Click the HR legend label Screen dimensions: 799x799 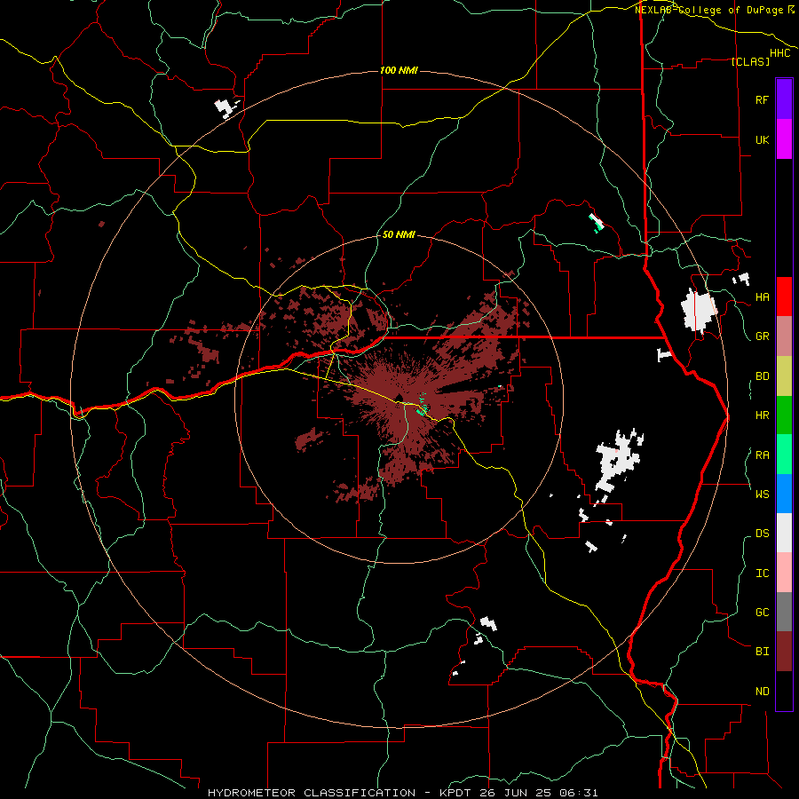[762, 415]
